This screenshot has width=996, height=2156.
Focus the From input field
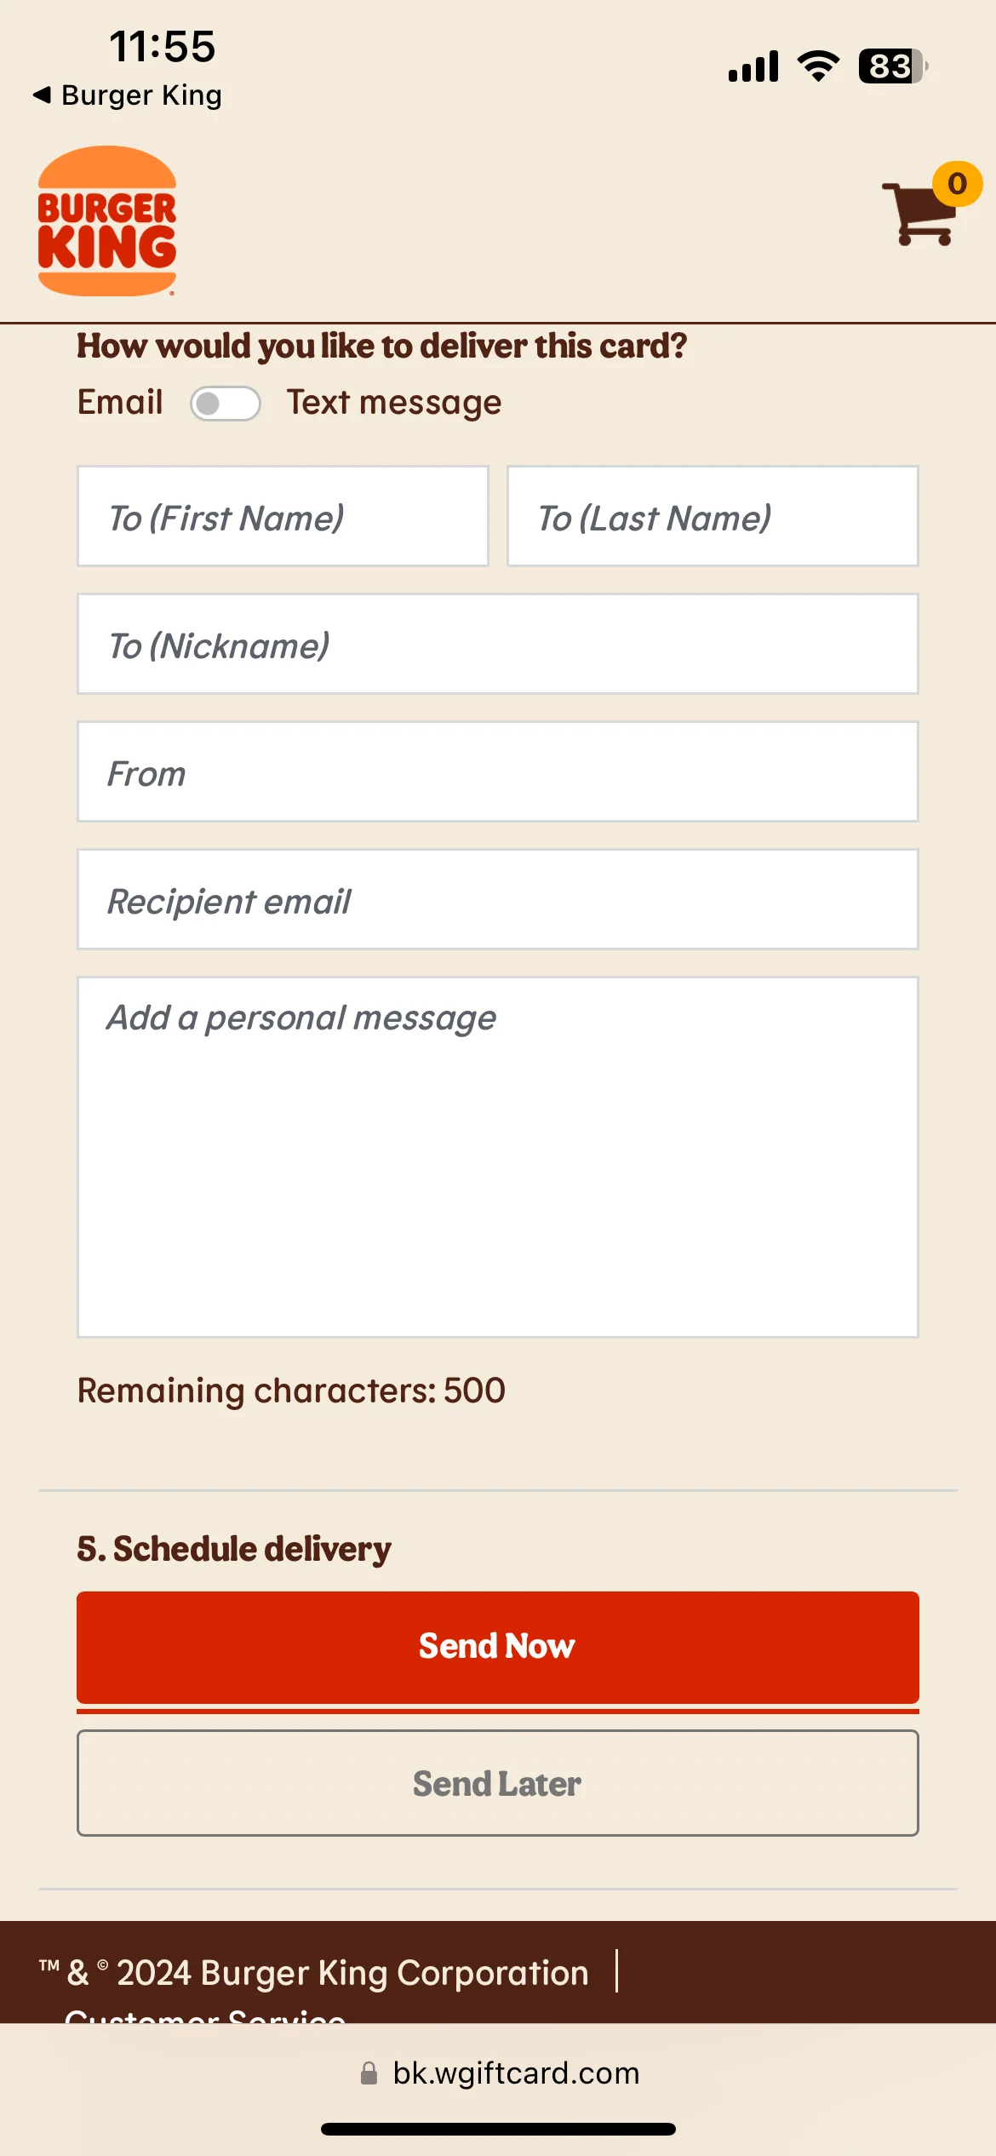click(498, 771)
